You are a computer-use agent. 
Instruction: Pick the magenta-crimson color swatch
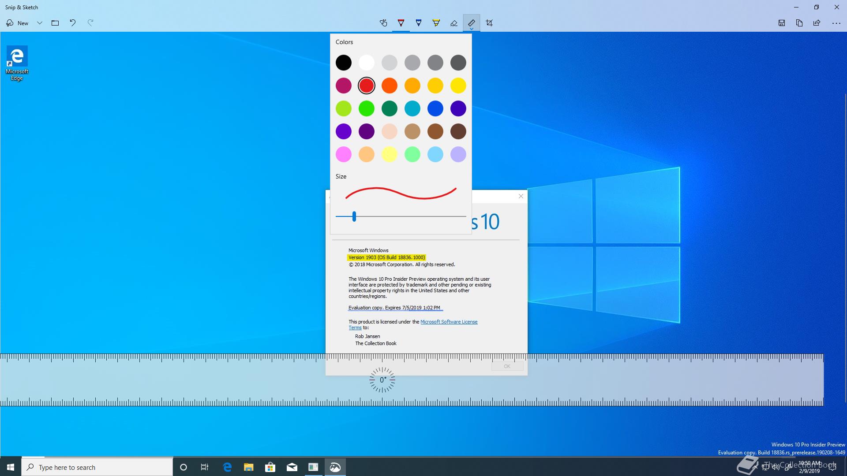344,86
